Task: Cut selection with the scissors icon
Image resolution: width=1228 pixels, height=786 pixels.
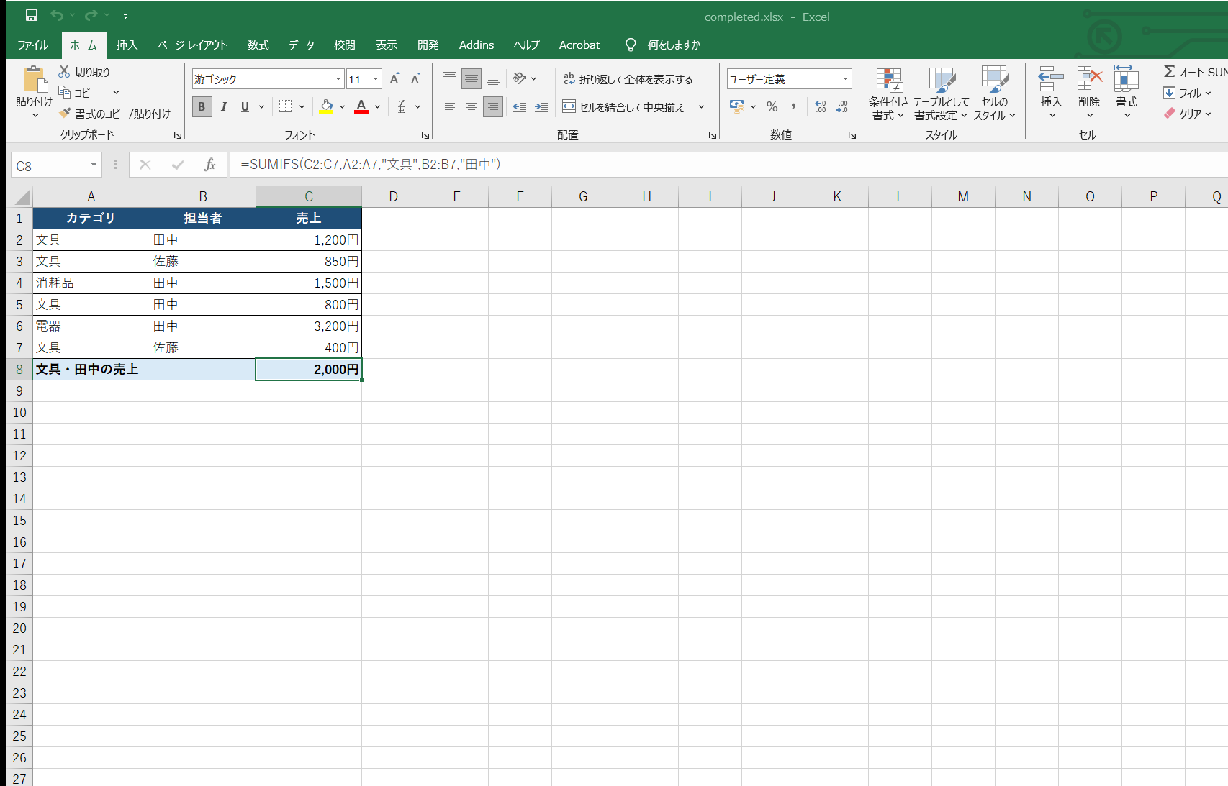Action: pos(64,71)
